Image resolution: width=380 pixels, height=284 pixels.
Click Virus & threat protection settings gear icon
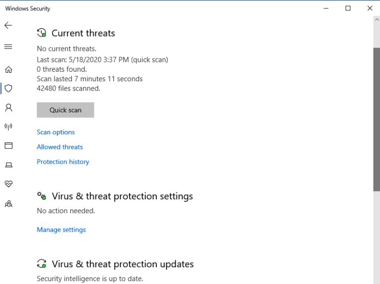[42, 196]
